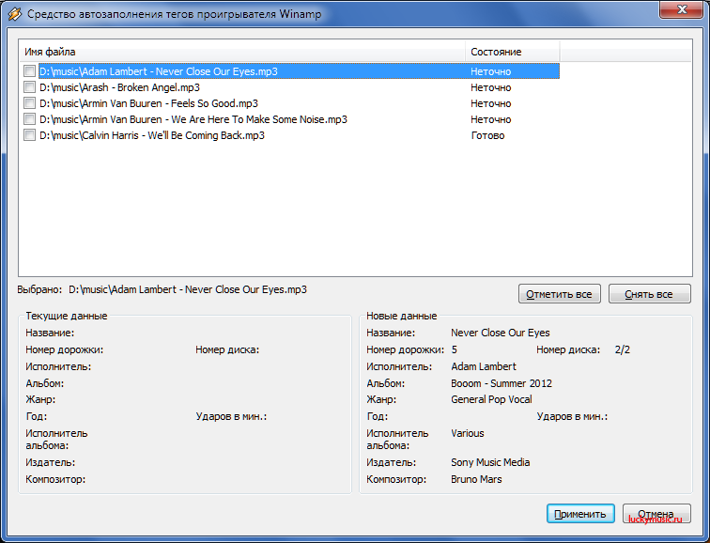Click the Текущие данные group label
The width and height of the screenshot is (710, 543).
(67, 316)
